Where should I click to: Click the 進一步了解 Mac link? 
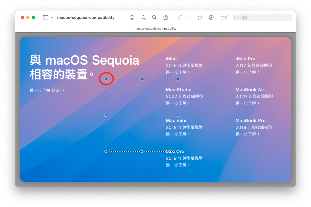47,91
